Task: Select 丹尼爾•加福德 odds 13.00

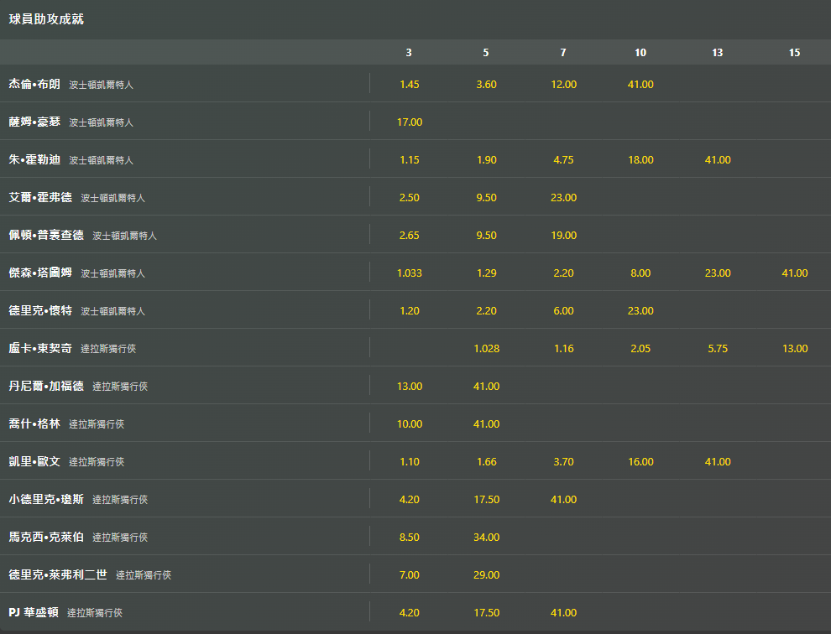Action: click(409, 386)
